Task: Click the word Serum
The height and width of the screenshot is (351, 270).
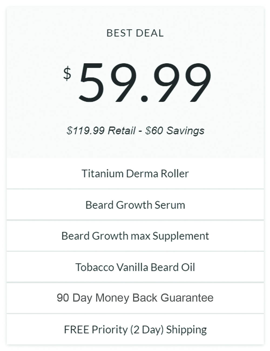Action: click(x=170, y=205)
